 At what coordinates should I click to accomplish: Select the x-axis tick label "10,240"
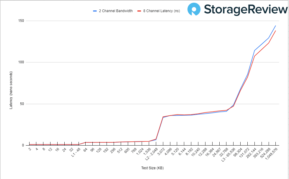pos(196,152)
